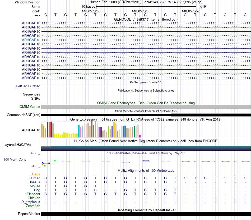Open the Common dbSNP(155) track label
Viewport: 251px width, 220px height.
point(24,115)
